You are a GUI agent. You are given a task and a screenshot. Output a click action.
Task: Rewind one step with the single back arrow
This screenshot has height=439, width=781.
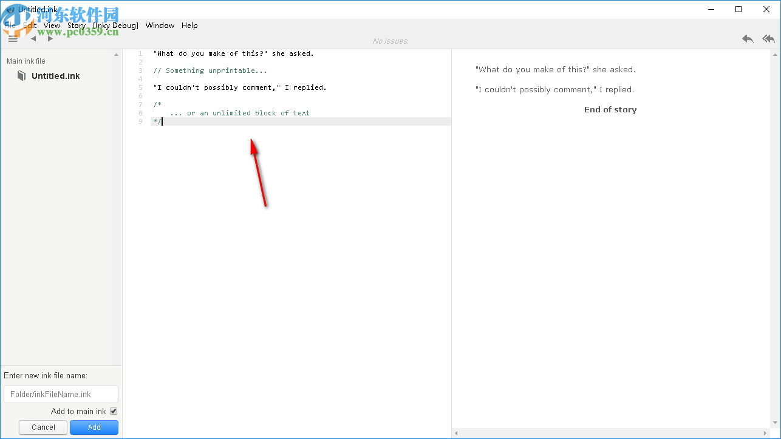[748, 39]
